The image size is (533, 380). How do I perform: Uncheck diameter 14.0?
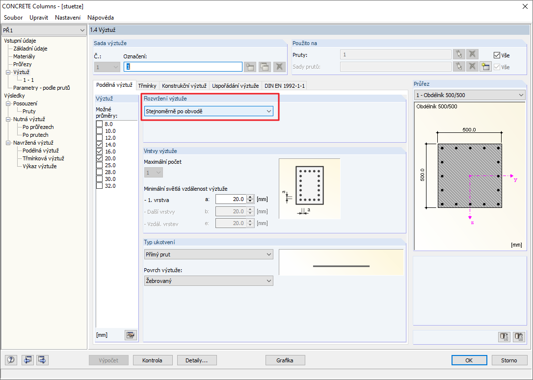pyautogui.click(x=99, y=144)
